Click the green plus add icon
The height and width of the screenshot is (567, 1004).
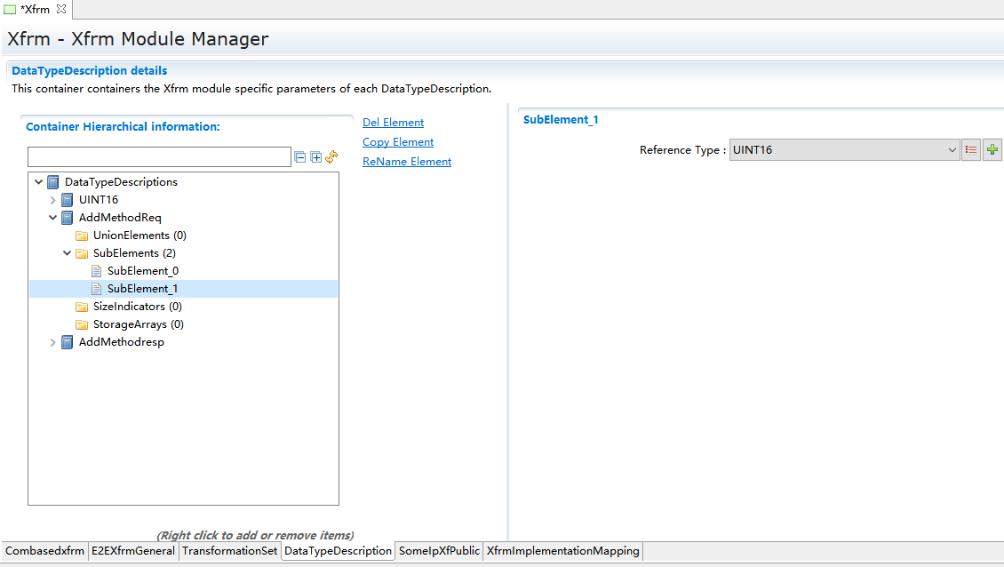point(992,150)
